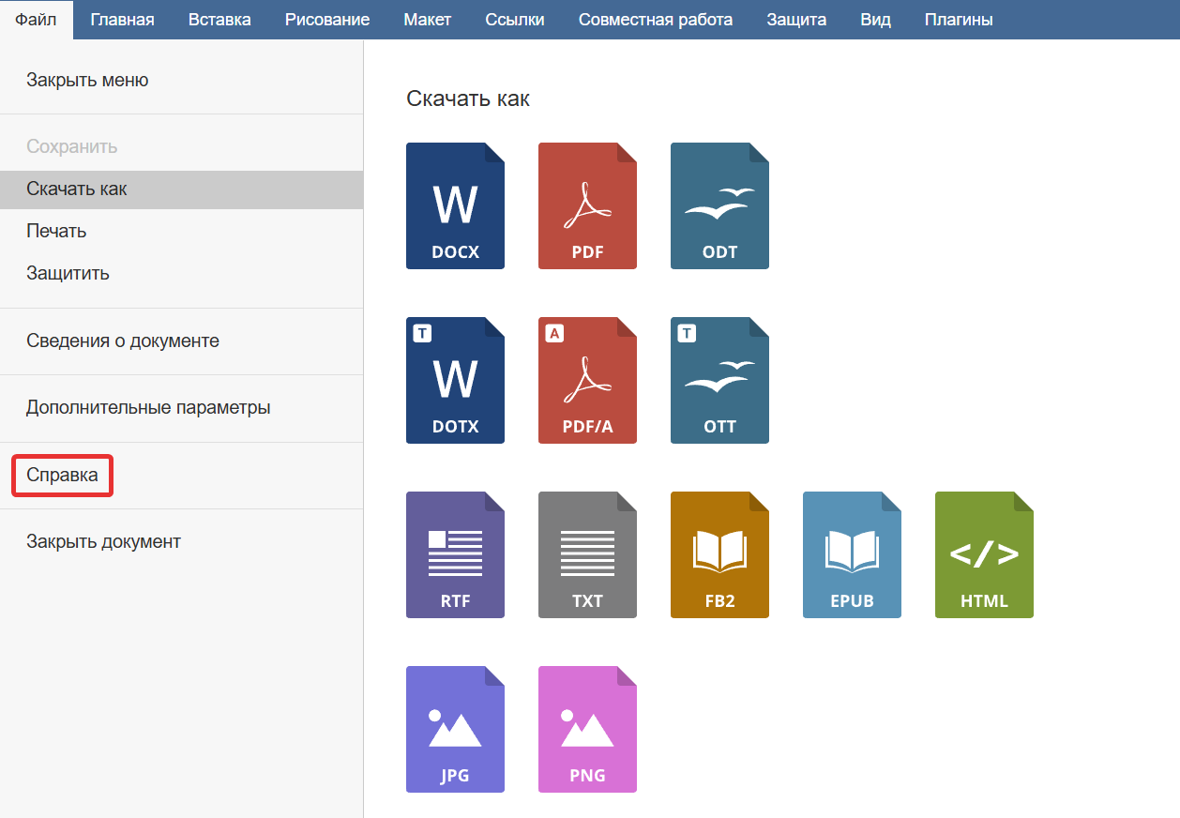Open the Файл tab
Viewport: 1180px width, 818px height.
[37, 20]
